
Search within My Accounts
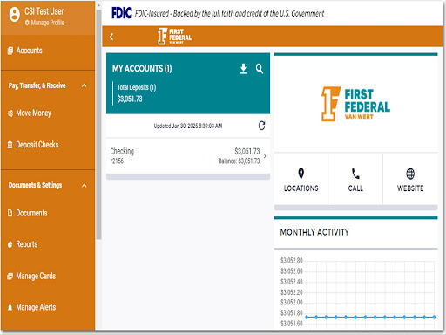[260, 69]
